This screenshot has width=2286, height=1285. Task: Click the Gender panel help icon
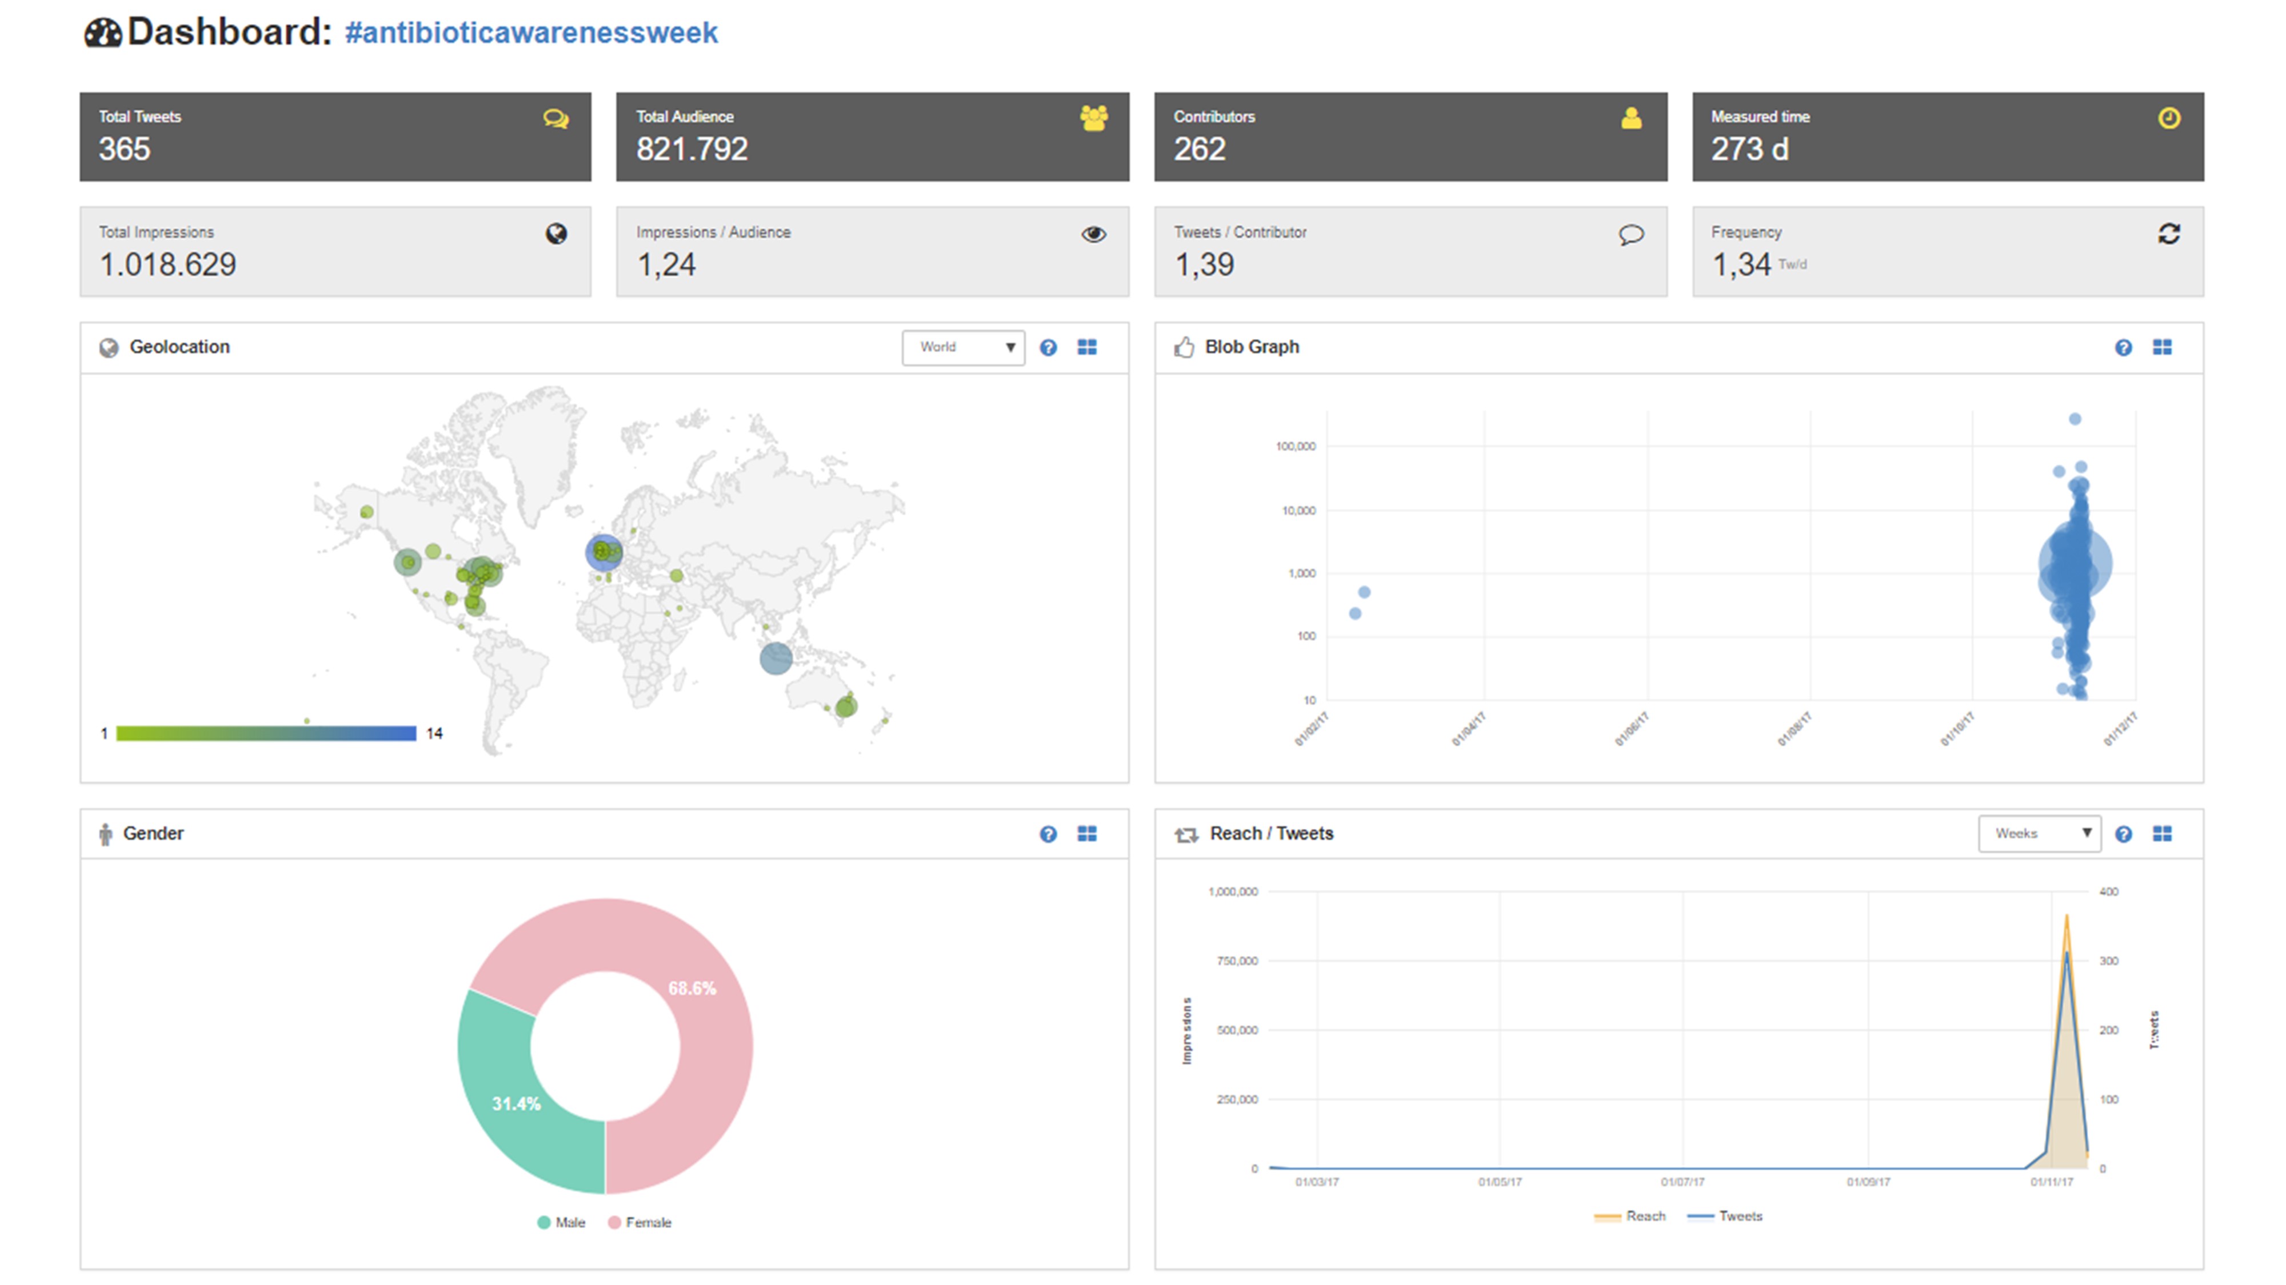(x=1048, y=834)
